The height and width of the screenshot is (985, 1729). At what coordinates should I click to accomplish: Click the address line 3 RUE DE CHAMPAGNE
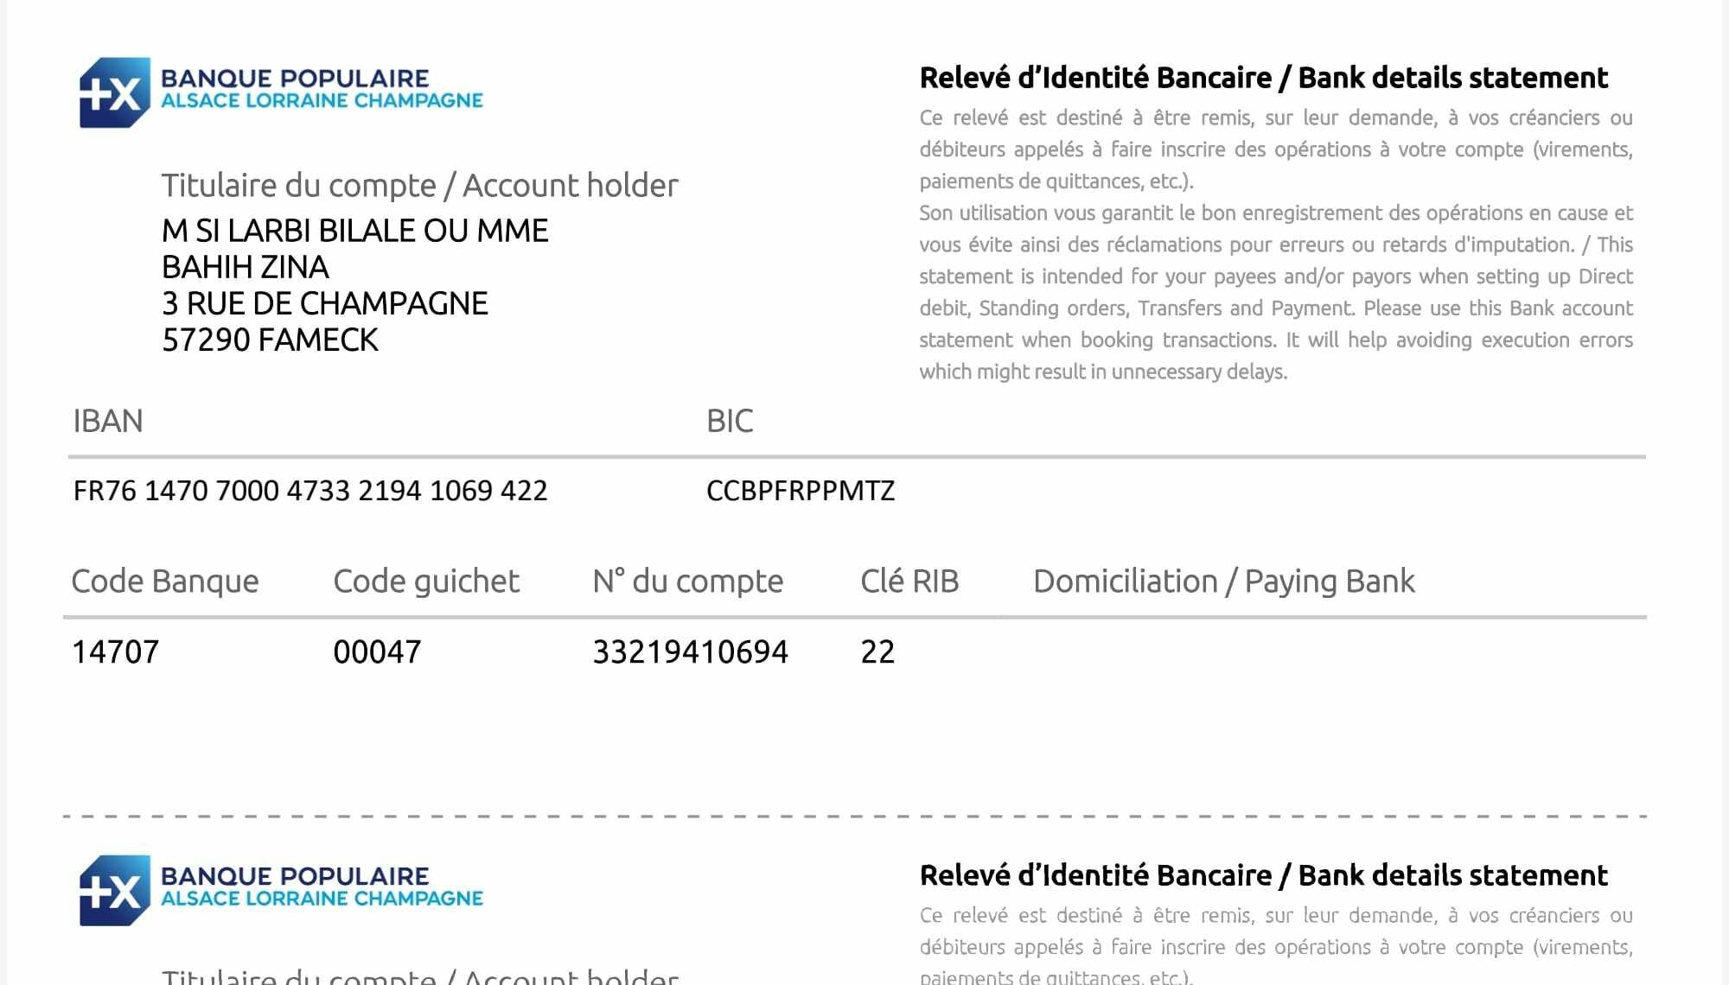[325, 303]
